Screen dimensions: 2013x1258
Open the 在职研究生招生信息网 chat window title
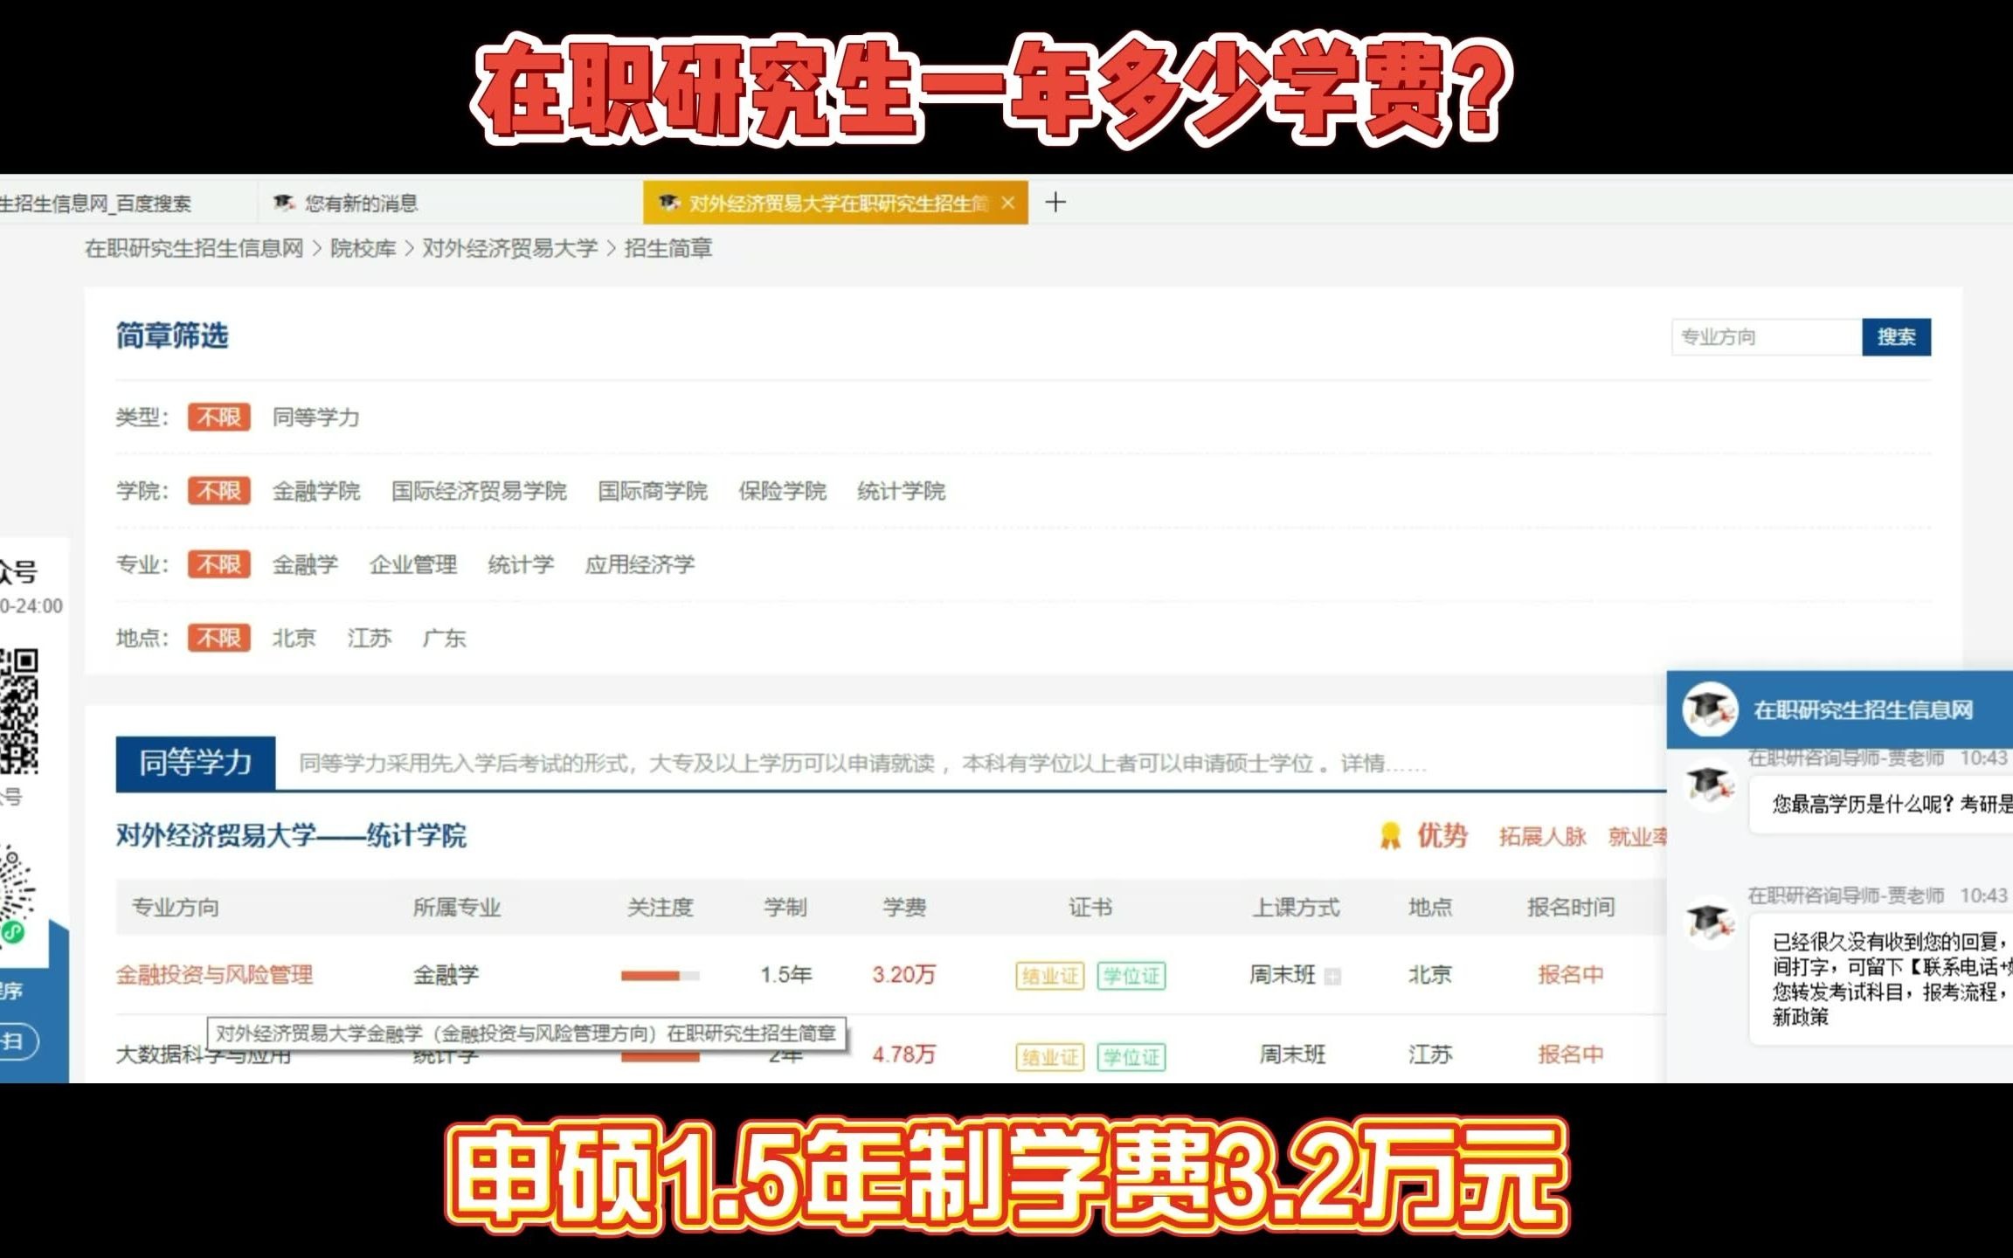coord(1863,709)
